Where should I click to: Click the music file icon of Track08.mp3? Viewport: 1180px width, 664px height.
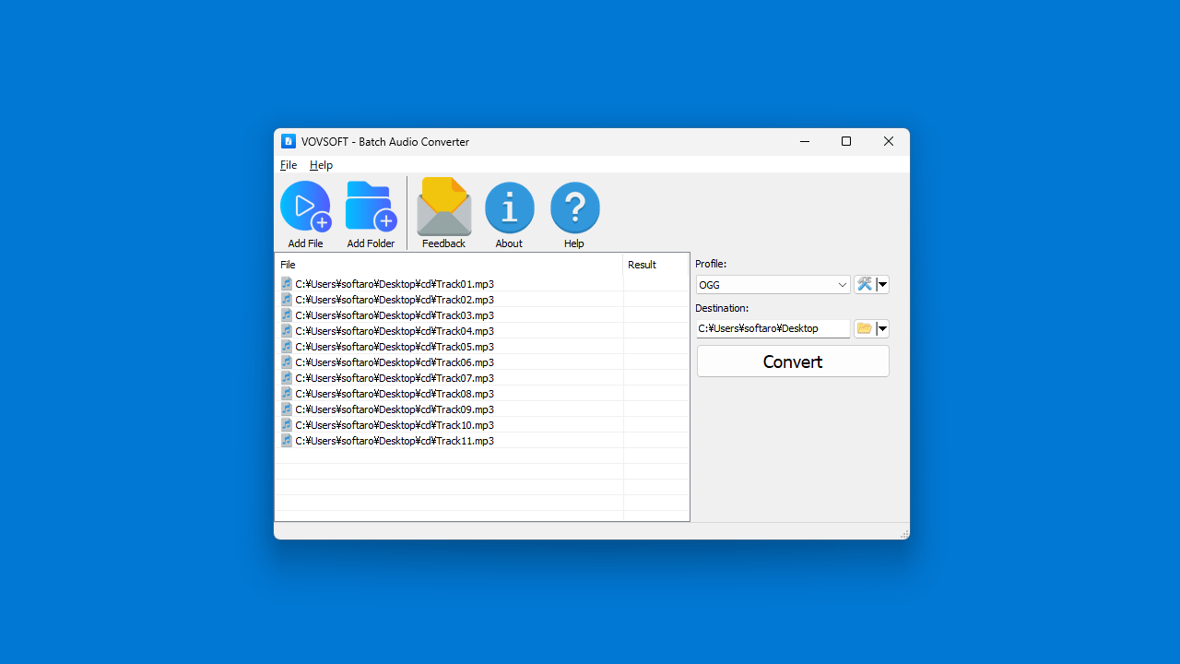click(x=287, y=394)
